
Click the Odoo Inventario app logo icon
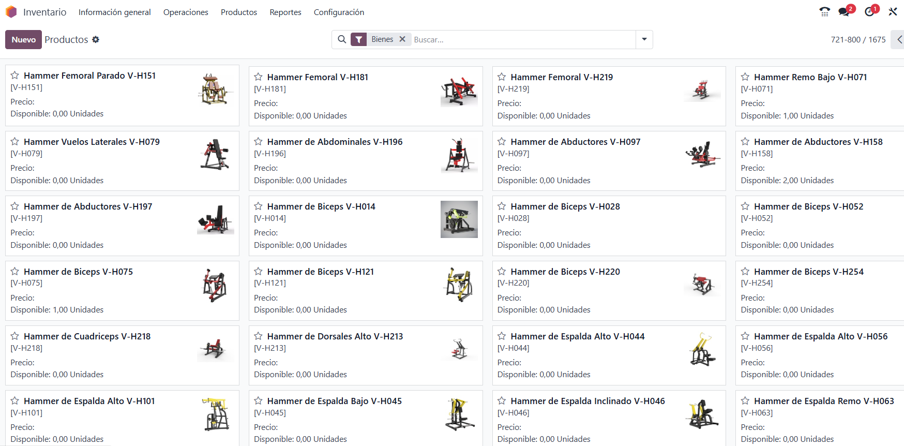11,12
